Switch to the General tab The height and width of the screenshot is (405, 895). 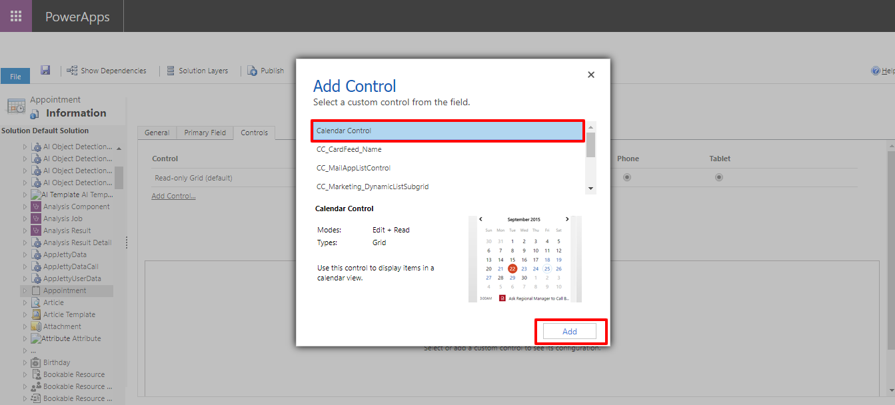[x=157, y=133]
